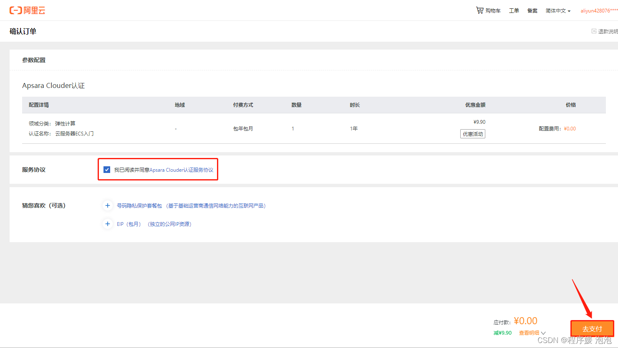Viewport: 618px width, 348px height.
Task: Click the 去支付 pay button
Action: (592, 329)
